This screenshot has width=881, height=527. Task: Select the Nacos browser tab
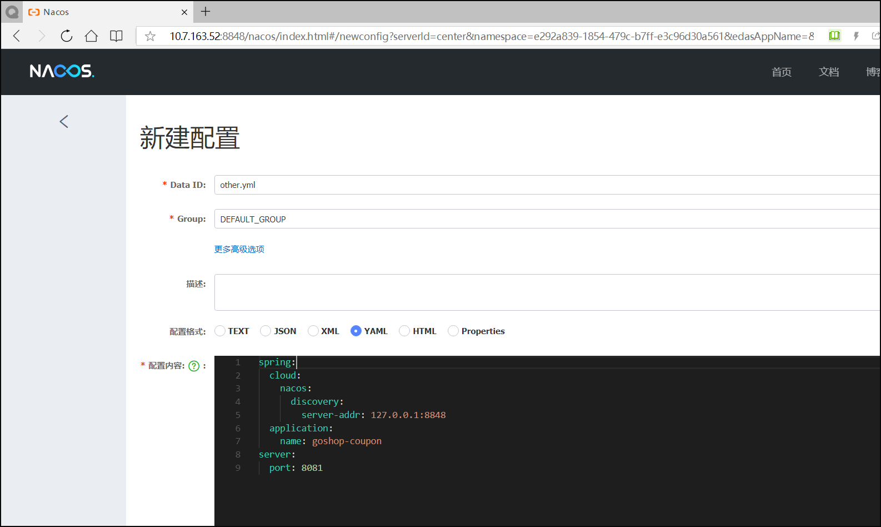click(108, 12)
